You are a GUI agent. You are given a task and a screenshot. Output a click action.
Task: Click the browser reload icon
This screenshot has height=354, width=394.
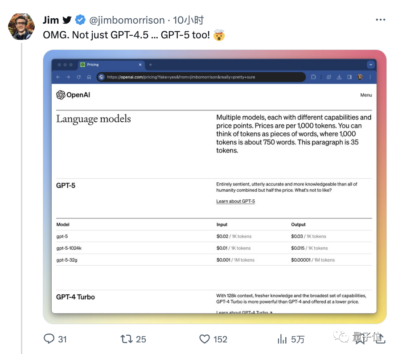click(78, 77)
